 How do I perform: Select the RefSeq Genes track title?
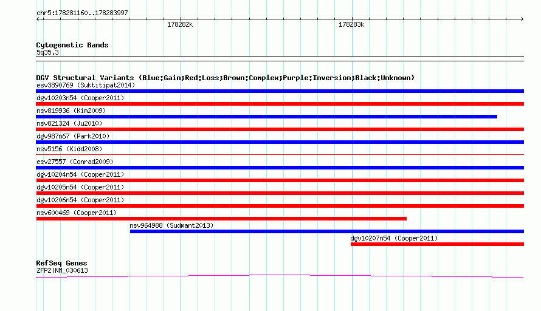(x=62, y=263)
